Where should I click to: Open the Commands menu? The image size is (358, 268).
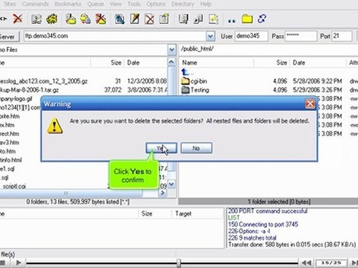click(x=35, y=4)
